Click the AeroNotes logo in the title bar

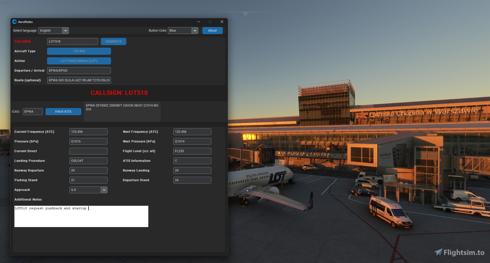14,22
